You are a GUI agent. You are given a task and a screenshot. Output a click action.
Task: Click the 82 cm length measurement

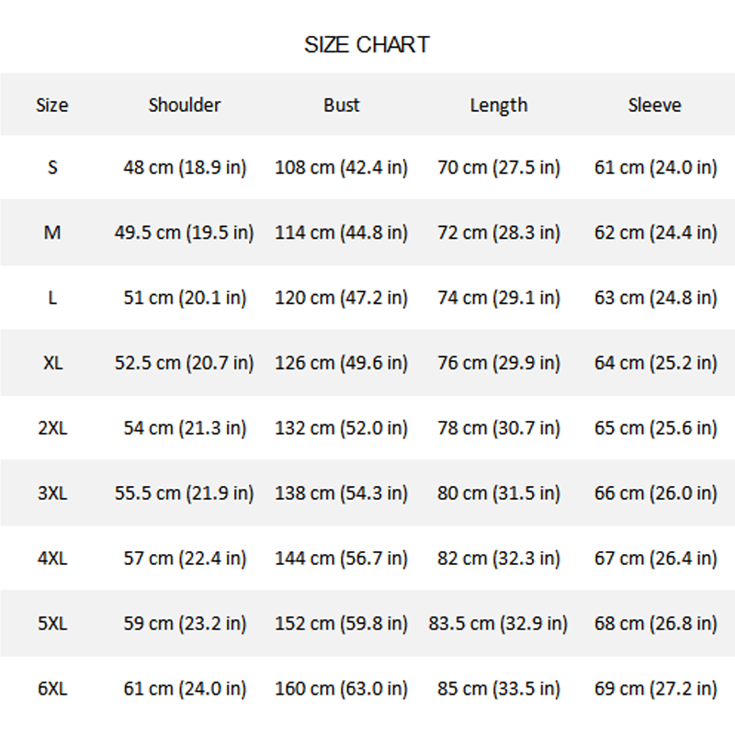499,559
